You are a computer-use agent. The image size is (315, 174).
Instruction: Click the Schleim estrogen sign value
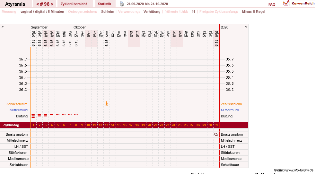pos(108,12)
